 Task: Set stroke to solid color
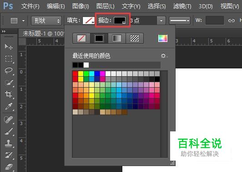[99, 38]
